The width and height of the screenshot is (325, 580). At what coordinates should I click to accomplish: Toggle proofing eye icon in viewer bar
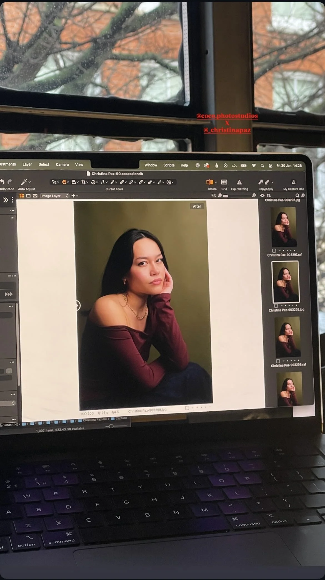[35, 196]
